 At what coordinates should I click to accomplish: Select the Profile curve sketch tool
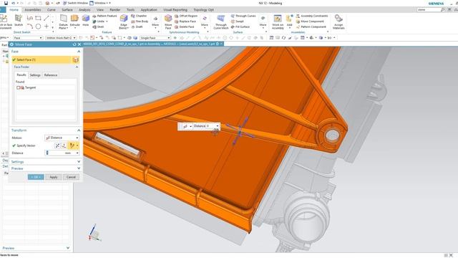coord(30,18)
